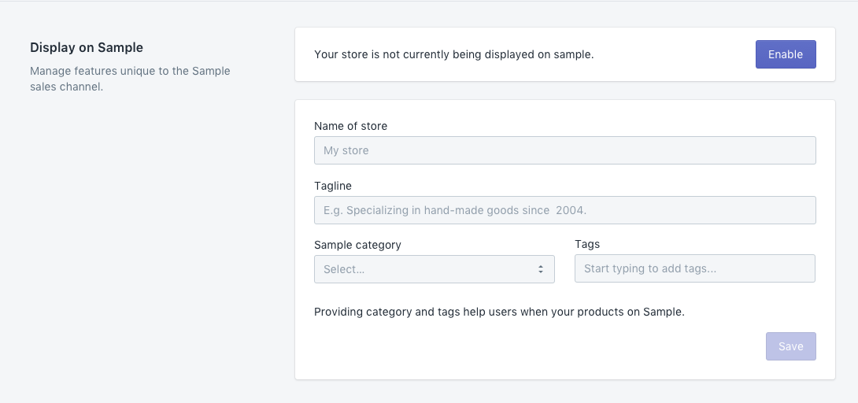Click the 'Manage features unique' description text

point(130,79)
